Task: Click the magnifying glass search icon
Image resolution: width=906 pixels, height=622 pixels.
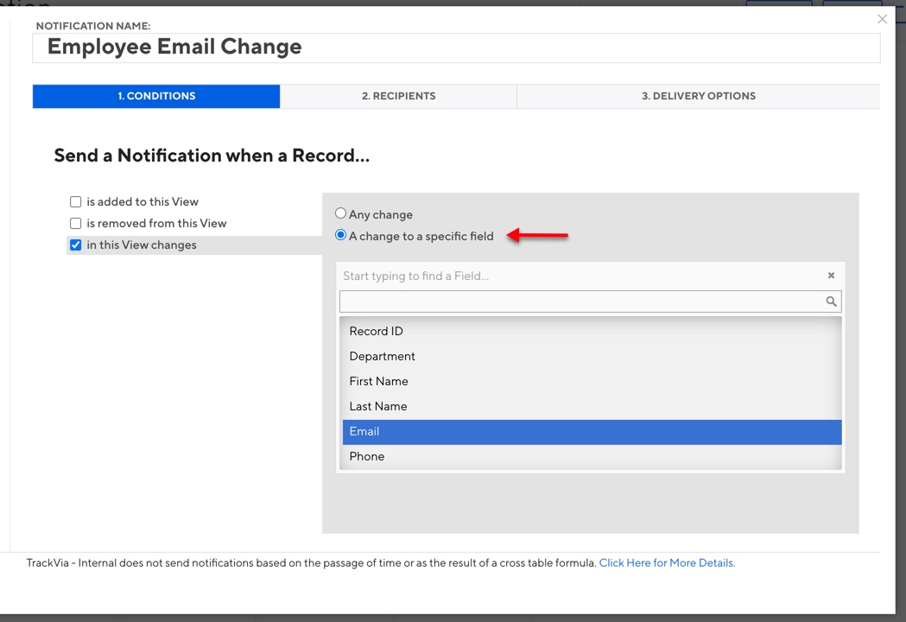Action: tap(831, 301)
